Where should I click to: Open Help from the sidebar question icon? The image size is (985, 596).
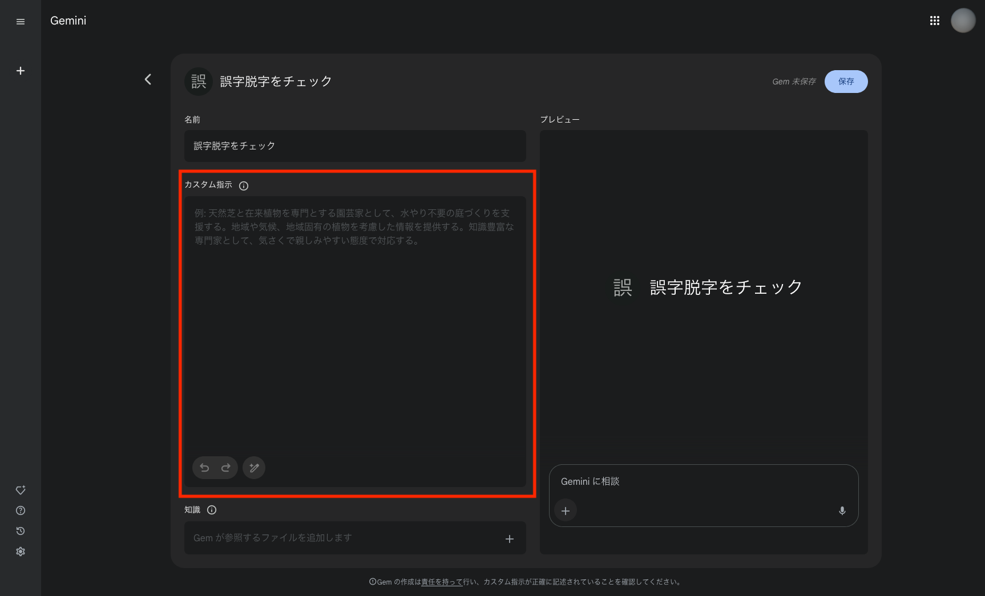[x=21, y=510]
